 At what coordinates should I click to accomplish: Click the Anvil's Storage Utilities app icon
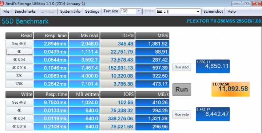click(x=2, y=3)
